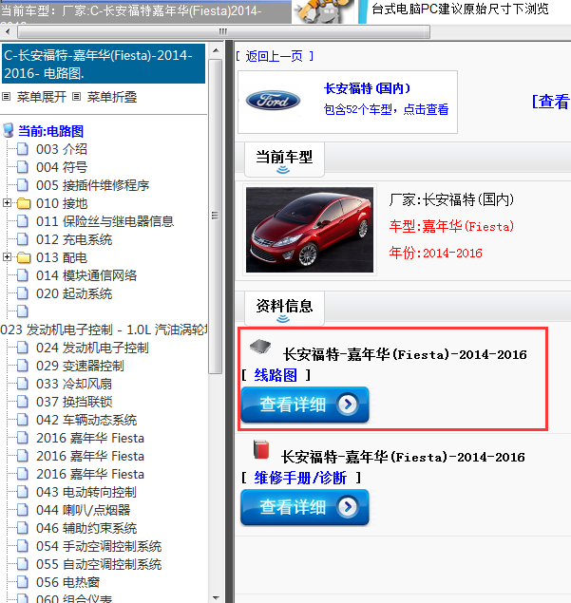Open the 线路图 link
Screen dimensions: 571x603
click(276, 375)
